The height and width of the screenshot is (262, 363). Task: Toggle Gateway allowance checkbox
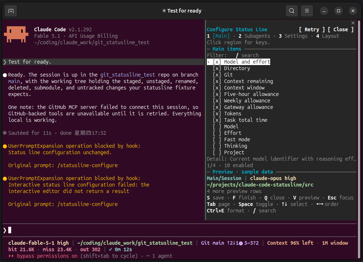217,107
